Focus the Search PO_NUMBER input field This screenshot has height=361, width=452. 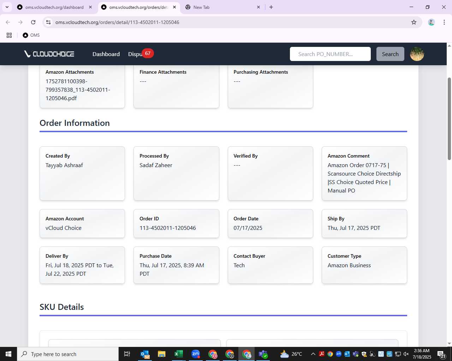[x=330, y=54]
